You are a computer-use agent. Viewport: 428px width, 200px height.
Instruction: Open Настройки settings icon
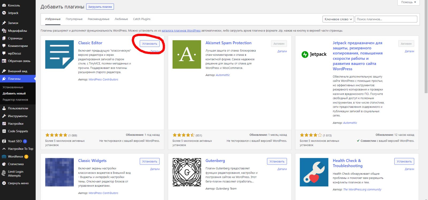(4, 123)
